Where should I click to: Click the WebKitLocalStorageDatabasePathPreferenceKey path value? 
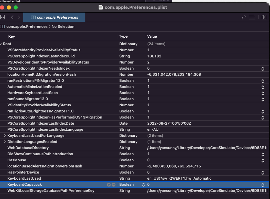[207, 191]
